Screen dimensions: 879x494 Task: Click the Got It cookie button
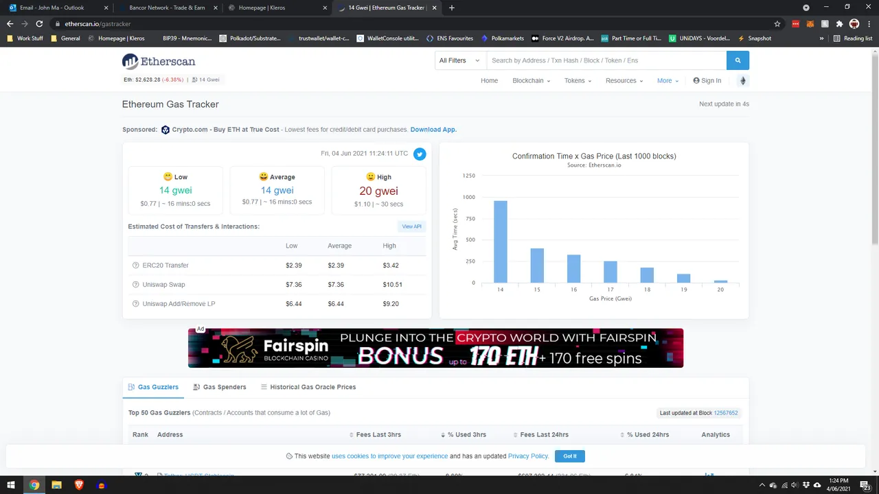click(570, 456)
